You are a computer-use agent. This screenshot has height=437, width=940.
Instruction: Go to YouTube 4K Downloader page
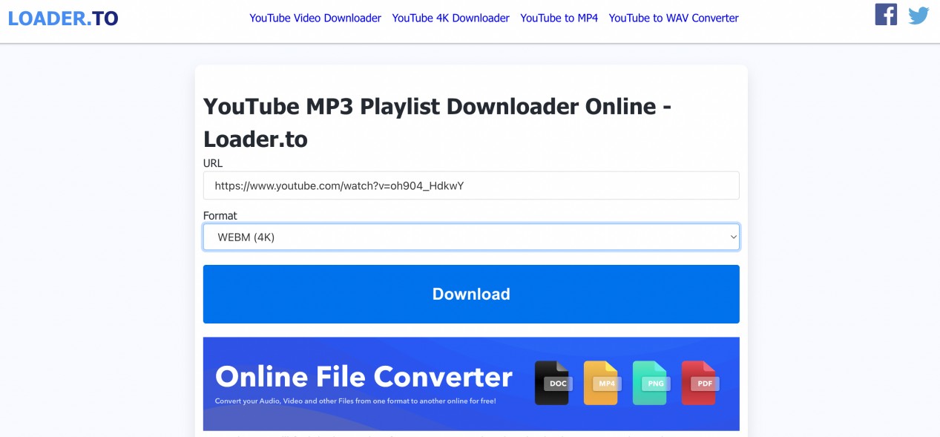pyautogui.click(x=451, y=18)
